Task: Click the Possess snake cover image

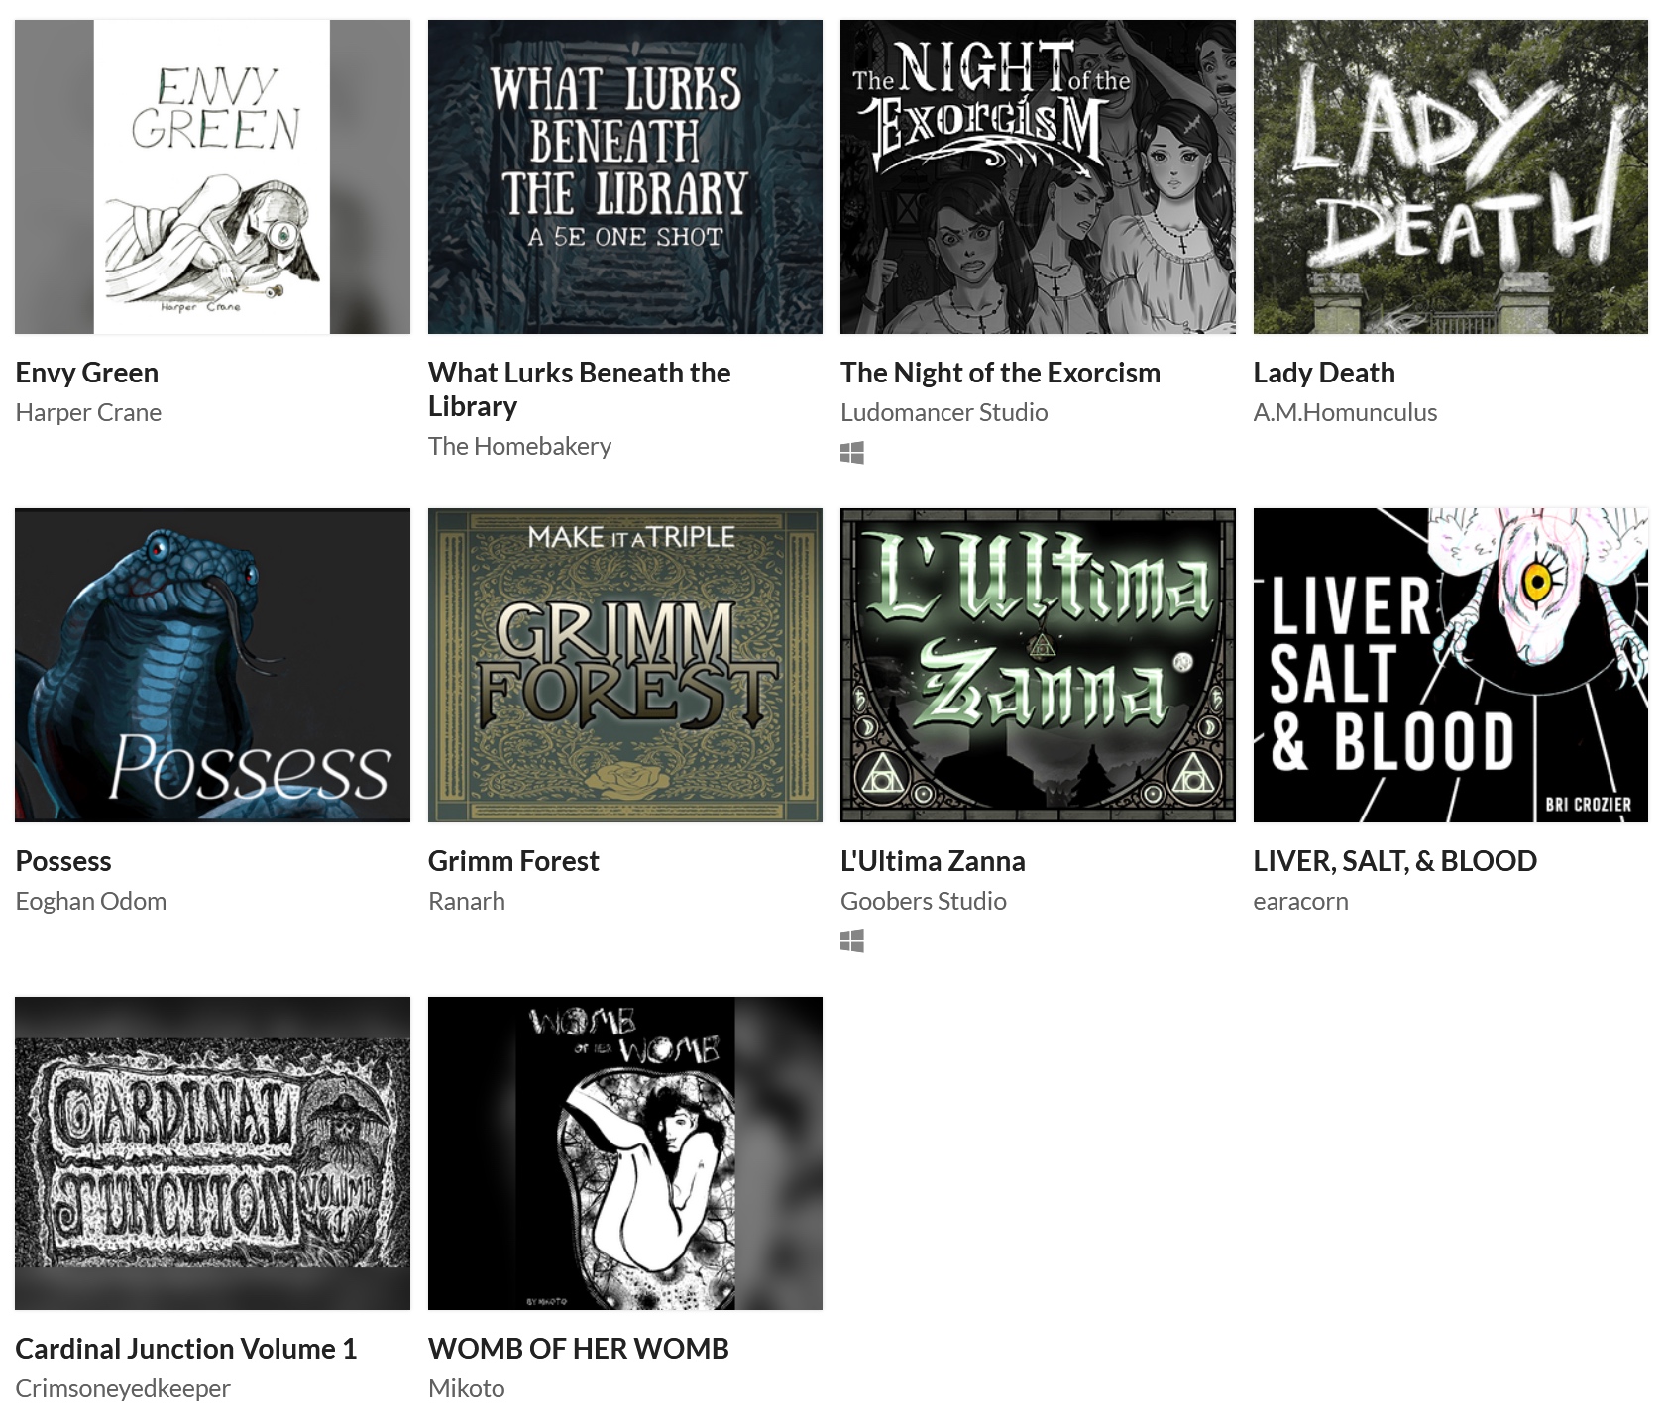Action: (212, 665)
